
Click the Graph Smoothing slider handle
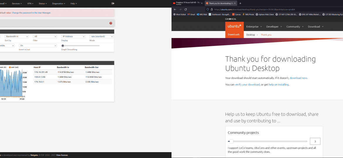(63, 46)
